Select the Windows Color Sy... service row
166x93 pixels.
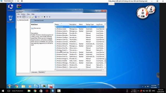tap(79, 40)
